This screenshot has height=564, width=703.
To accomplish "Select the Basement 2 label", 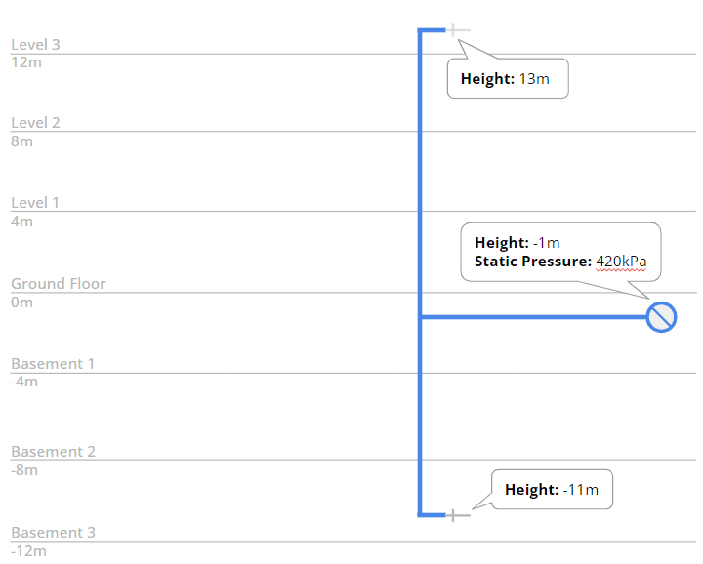I will 53,452.
